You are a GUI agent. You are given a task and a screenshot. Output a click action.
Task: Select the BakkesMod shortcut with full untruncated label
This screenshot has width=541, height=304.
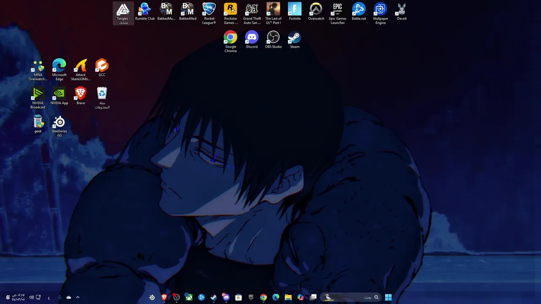click(x=188, y=12)
